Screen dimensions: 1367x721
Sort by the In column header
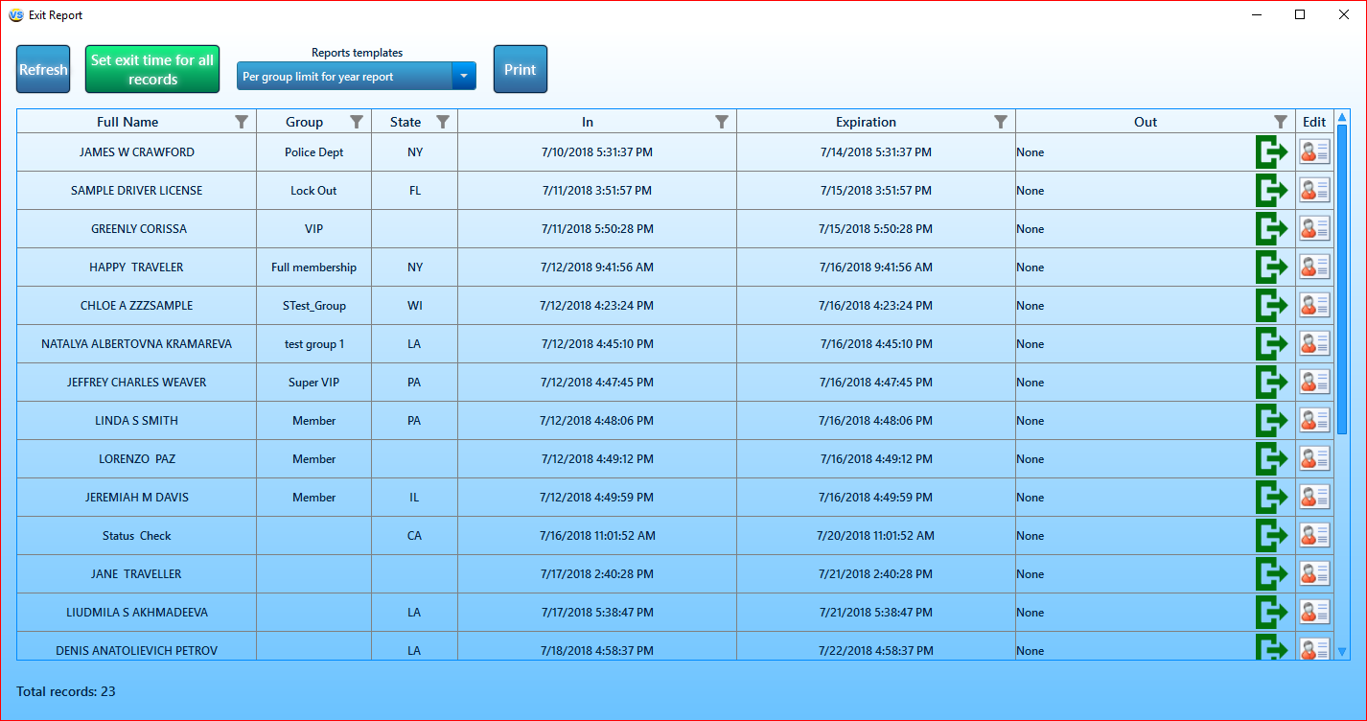588,122
